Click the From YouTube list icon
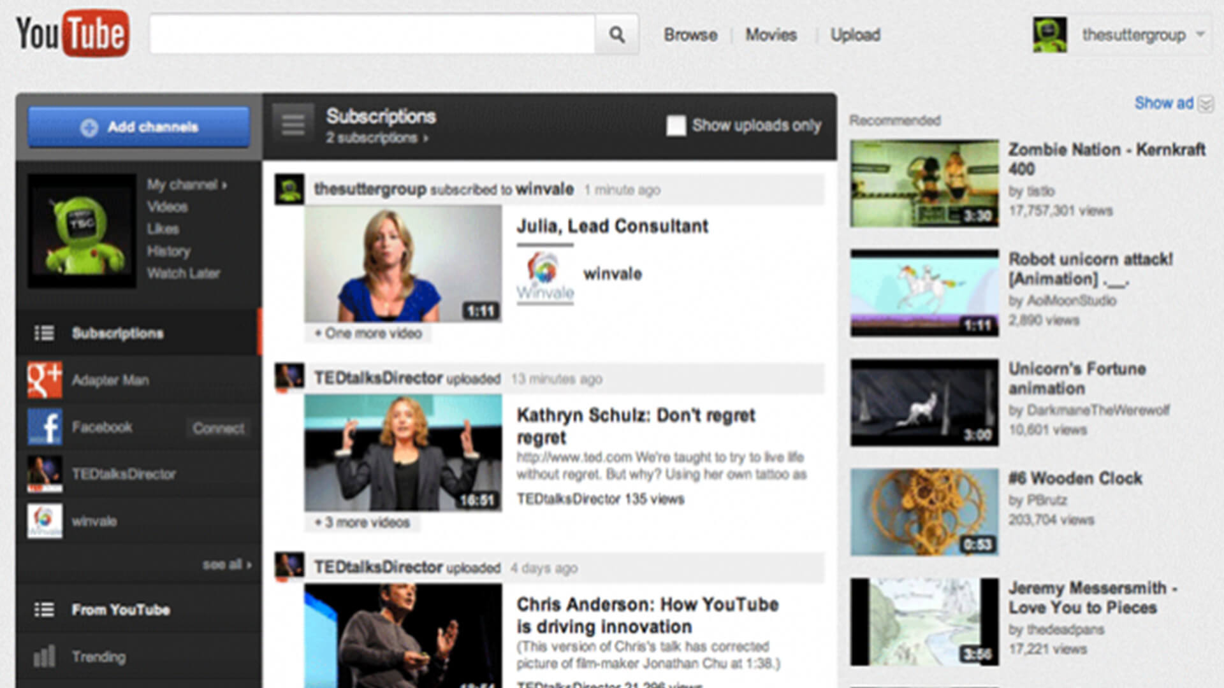The height and width of the screenshot is (688, 1224). click(x=44, y=610)
